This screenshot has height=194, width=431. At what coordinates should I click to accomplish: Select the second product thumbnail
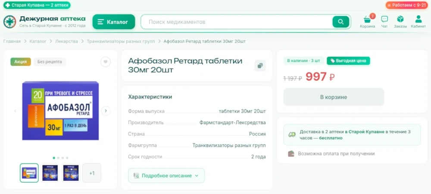[x=50, y=173]
